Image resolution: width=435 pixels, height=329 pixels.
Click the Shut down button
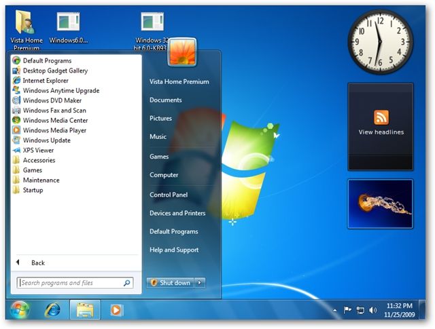[x=171, y=283]
